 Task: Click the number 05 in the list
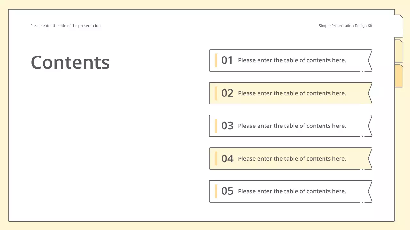(x=227, y=191)
